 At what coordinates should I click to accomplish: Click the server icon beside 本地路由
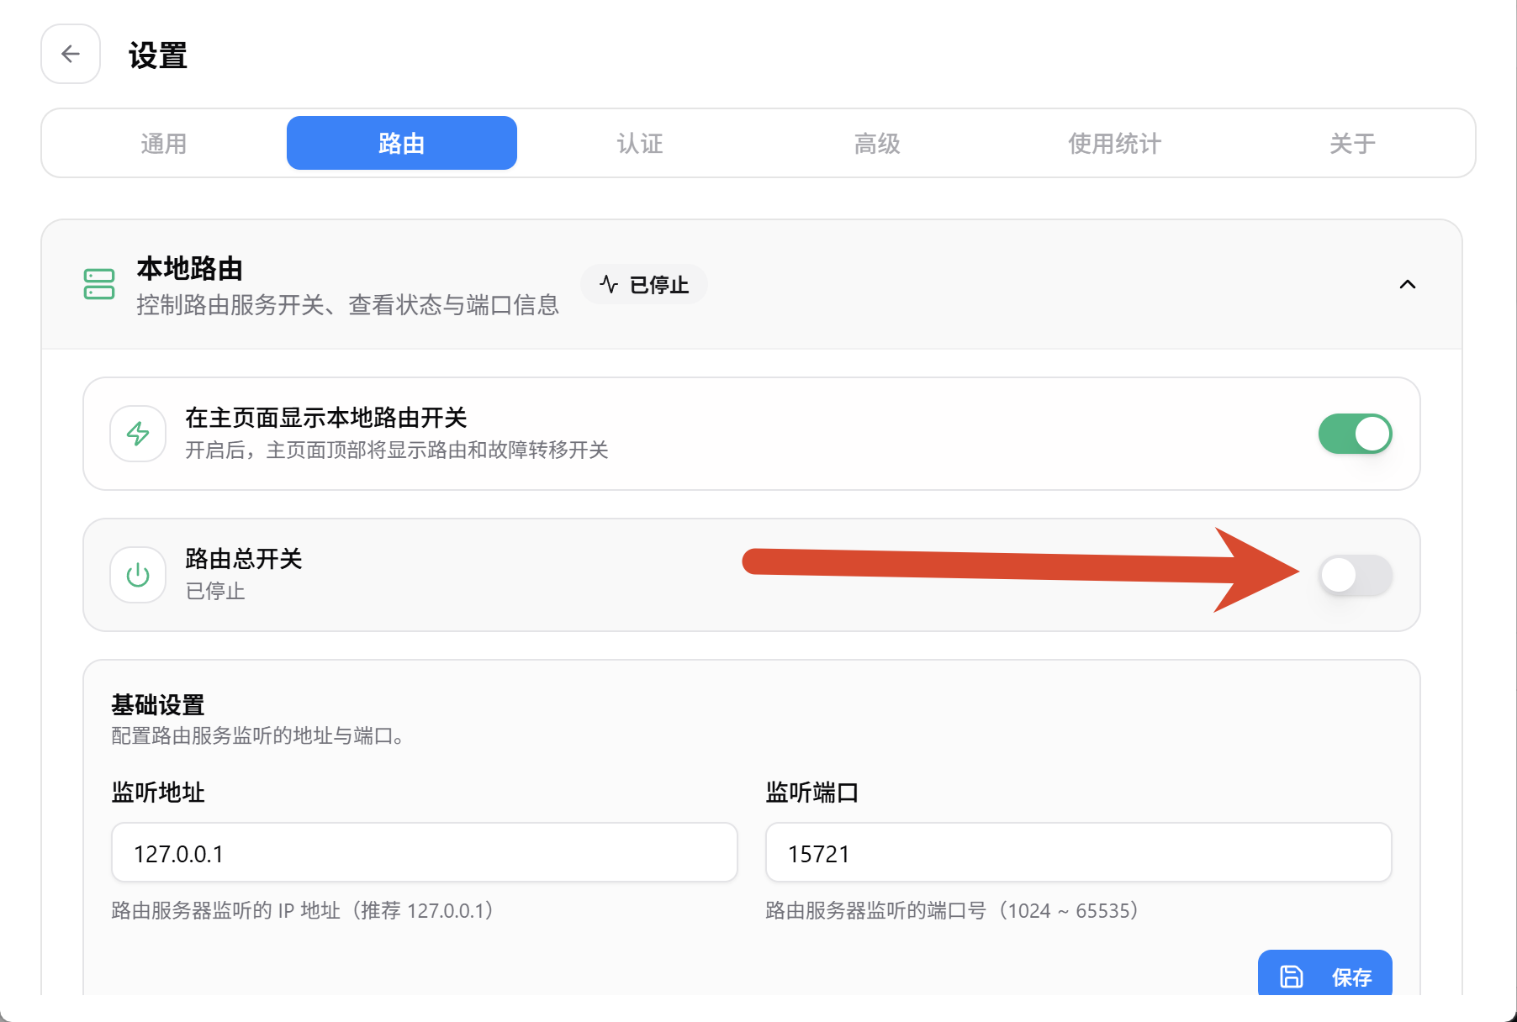click(x=99, y=284)
